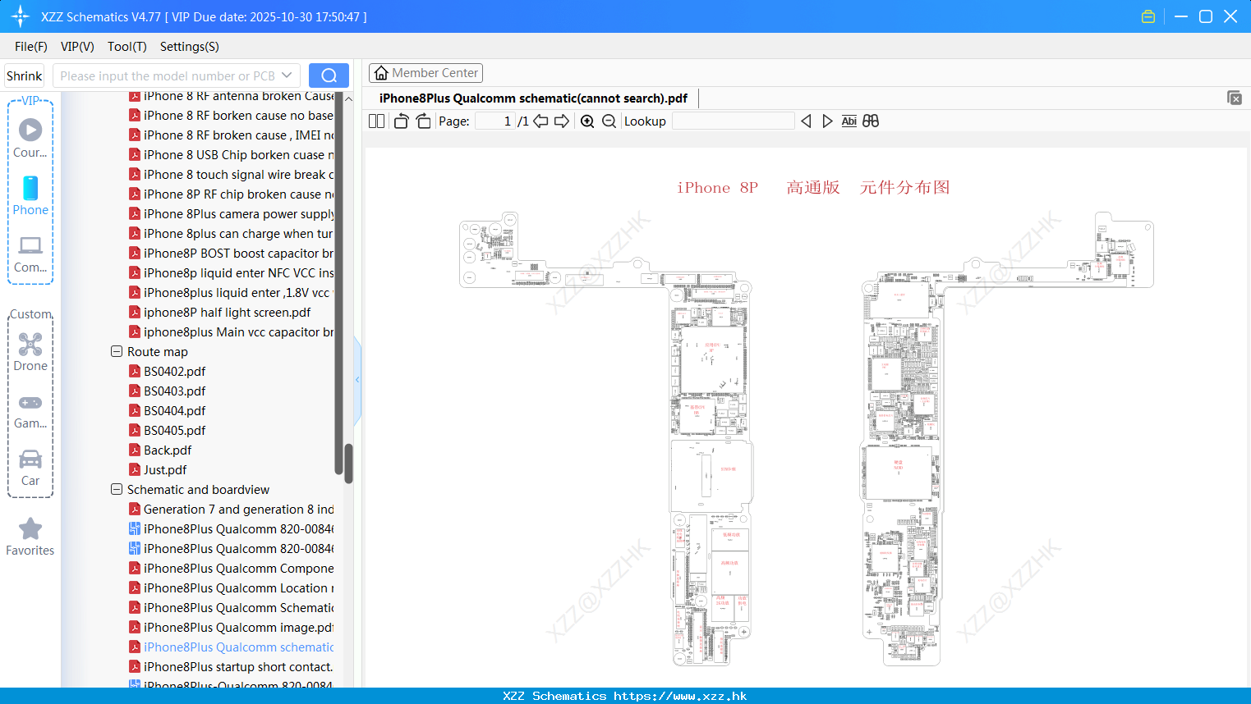Click the binoculars search icon
This screenshot has width=1251, height=704.
click(871, 121)
